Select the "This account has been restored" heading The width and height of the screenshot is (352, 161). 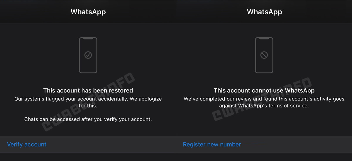(x=88, y=90)
